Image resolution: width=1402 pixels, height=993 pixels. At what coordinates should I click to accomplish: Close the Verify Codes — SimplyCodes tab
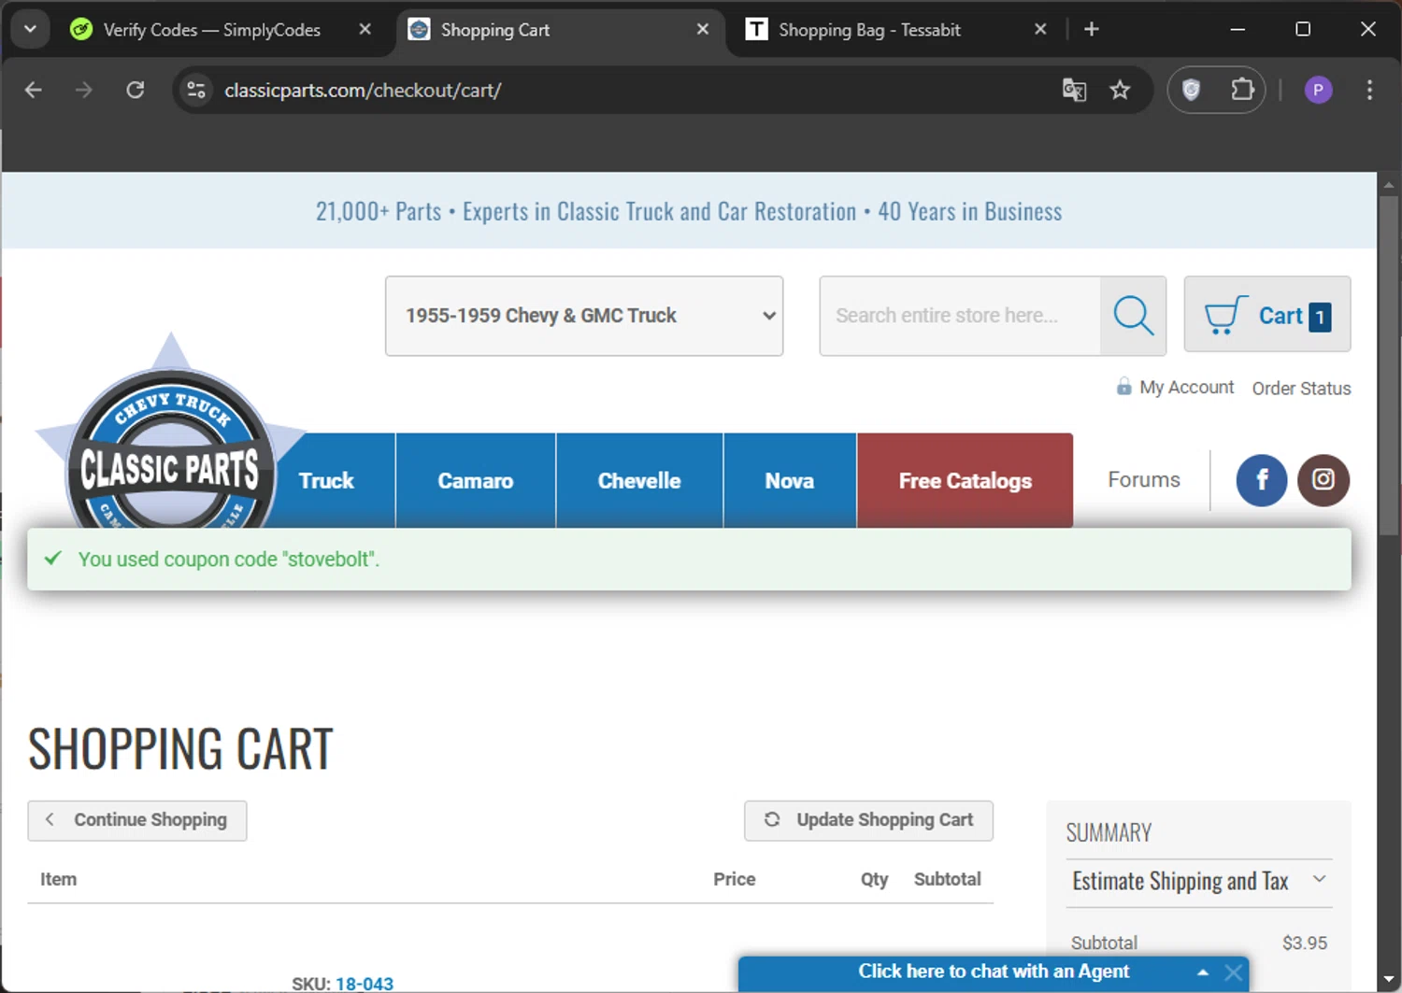point(365,30)
